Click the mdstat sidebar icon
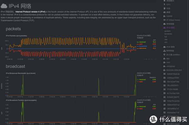 point(164,16)
